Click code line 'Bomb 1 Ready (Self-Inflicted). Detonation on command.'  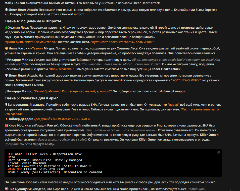(x=56, y=172)
